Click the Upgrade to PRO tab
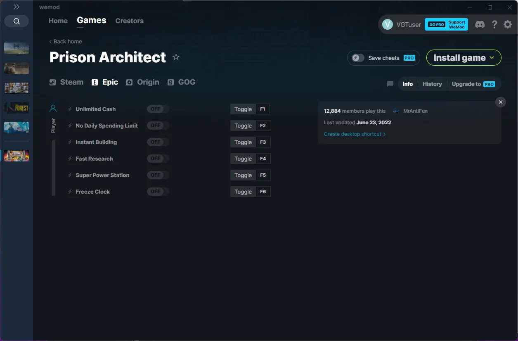 click(473, 84)
